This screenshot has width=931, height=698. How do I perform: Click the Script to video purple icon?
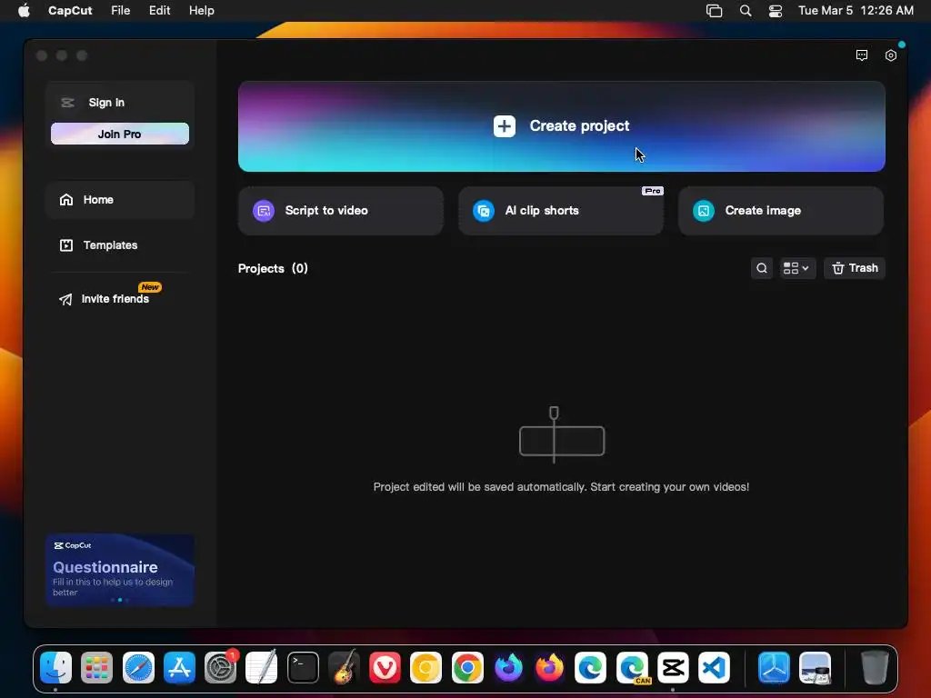pyautogui.click(x=264, y=211)
